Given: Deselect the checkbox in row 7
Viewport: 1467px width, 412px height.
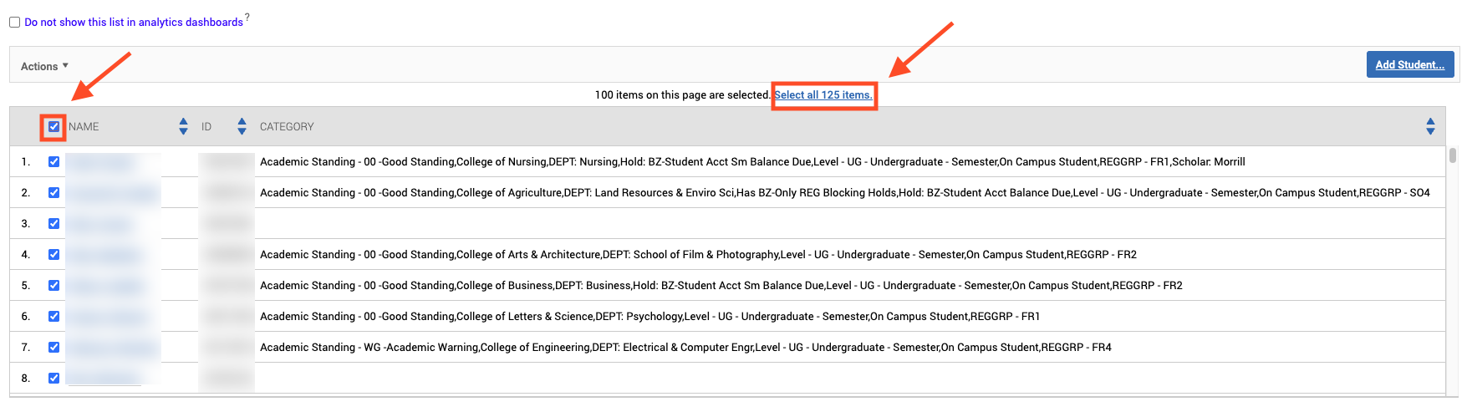Looking at the screenshot, I should click(53, 348).
